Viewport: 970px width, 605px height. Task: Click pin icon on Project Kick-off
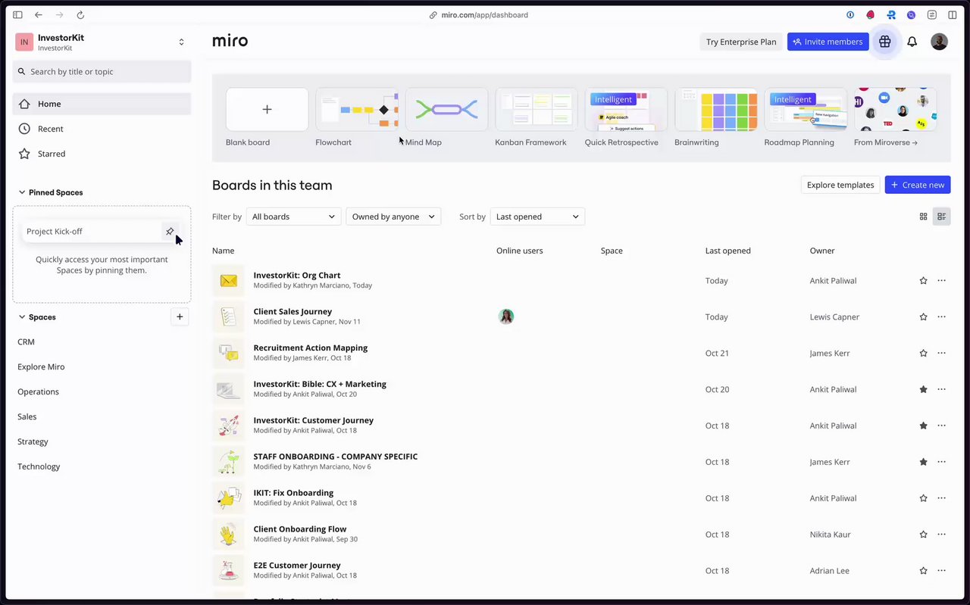click(x=170, y=231)
